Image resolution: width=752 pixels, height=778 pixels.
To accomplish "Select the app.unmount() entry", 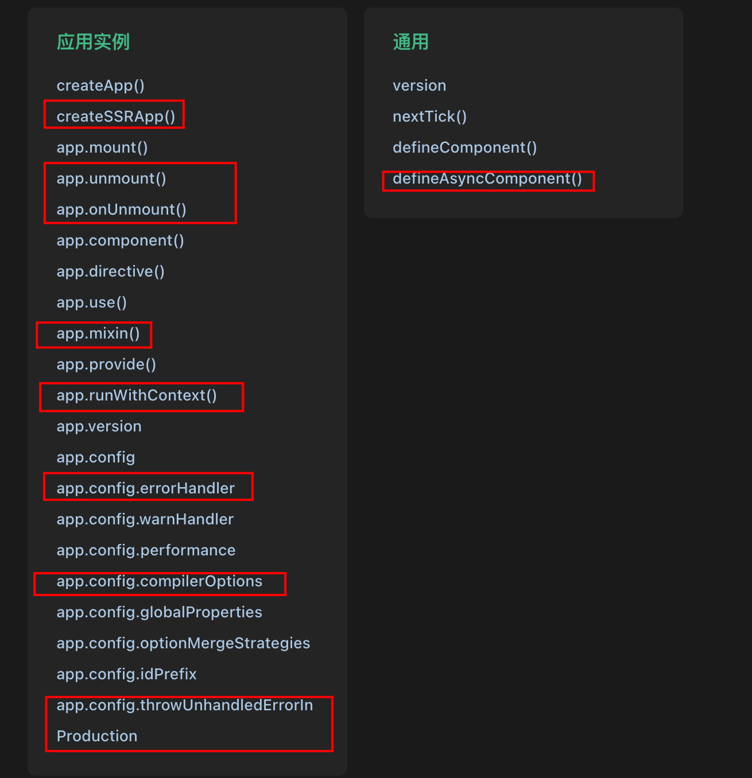I will [x=111, y=178].
